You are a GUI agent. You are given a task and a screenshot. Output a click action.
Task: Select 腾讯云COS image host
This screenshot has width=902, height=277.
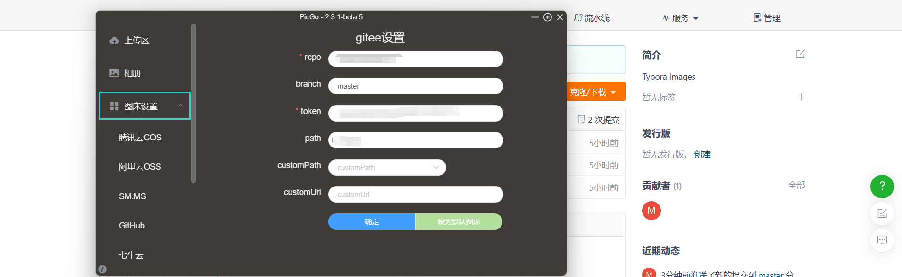coord(140,138)
